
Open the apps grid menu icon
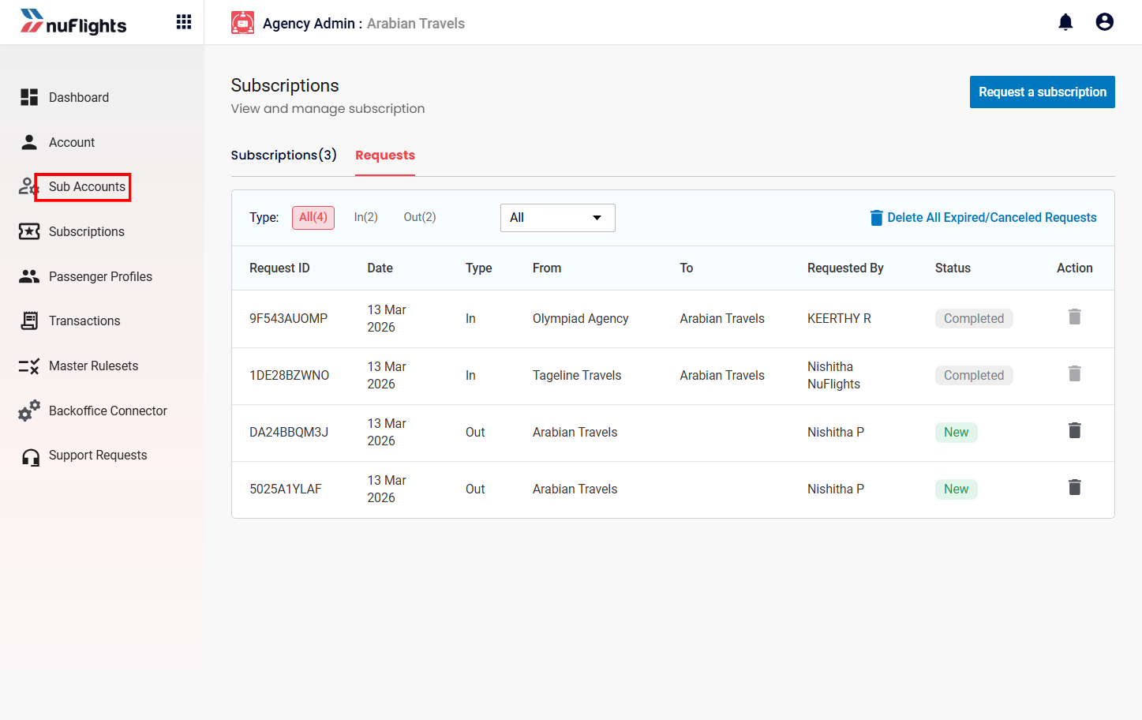(x=184, y=22)
